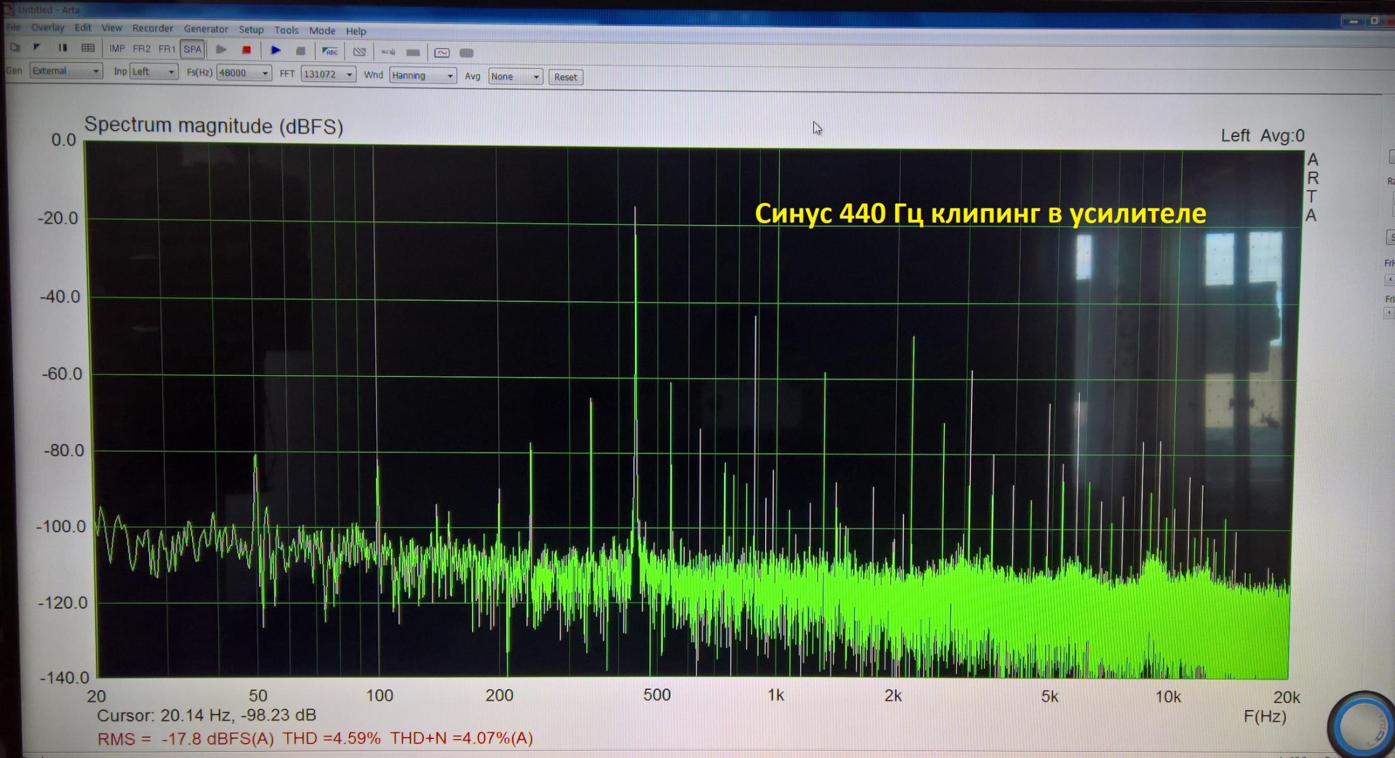1395x758 pixels.
Task: Select the FR2 measurement mode
Action: (x=142, y=49)
